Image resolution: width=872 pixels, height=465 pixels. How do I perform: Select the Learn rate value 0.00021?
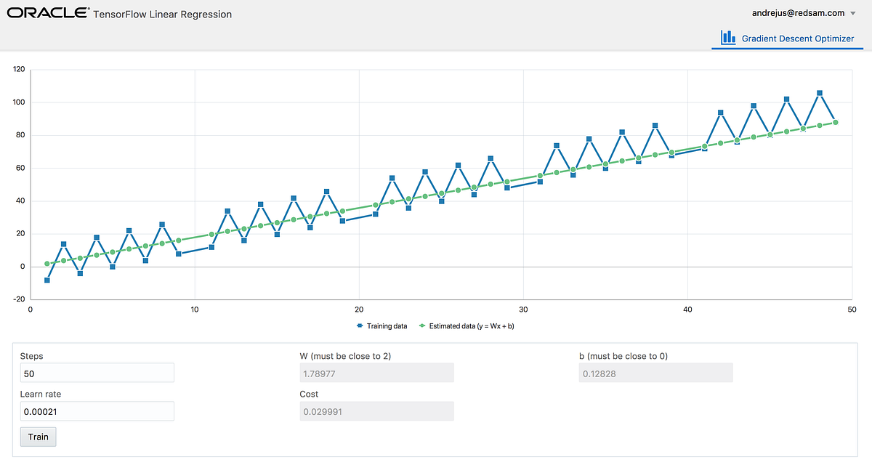pyautogui.click(x=97, y=411)
